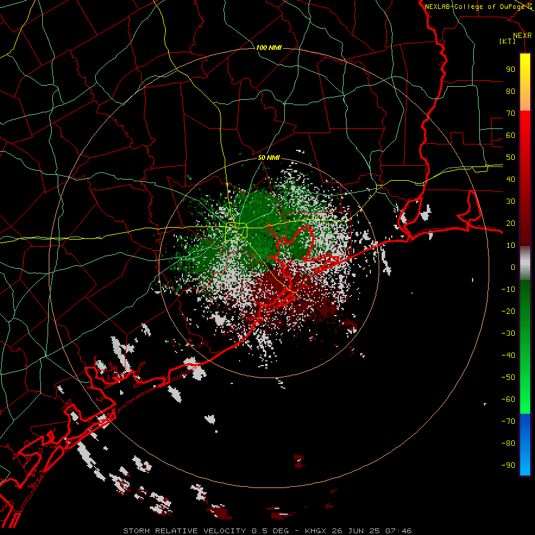Click the gray zero-velocity segment of color bar
Screen dimensions: 535x535
(x=525, y=263)
